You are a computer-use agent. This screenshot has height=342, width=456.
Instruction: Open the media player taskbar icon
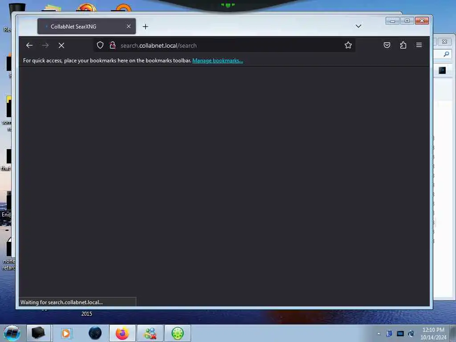(66, 333)
